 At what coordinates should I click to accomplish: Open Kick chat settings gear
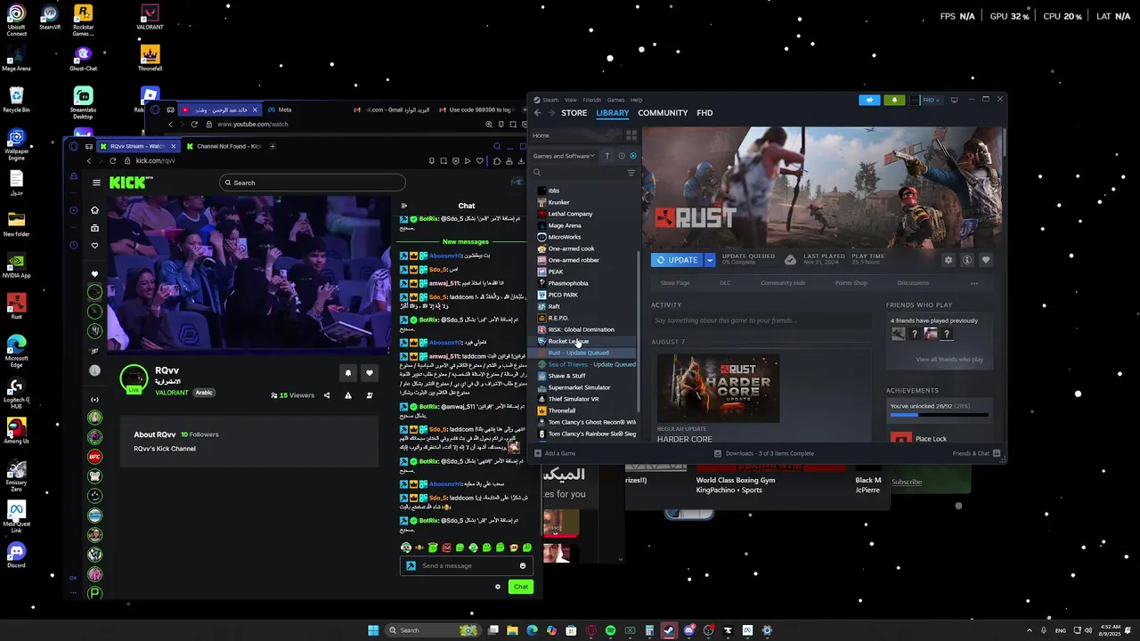[x=498, y=587]
